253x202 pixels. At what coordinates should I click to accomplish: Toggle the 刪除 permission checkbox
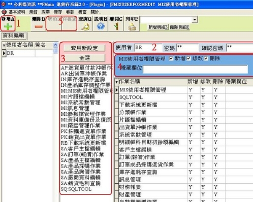(206, 58)
